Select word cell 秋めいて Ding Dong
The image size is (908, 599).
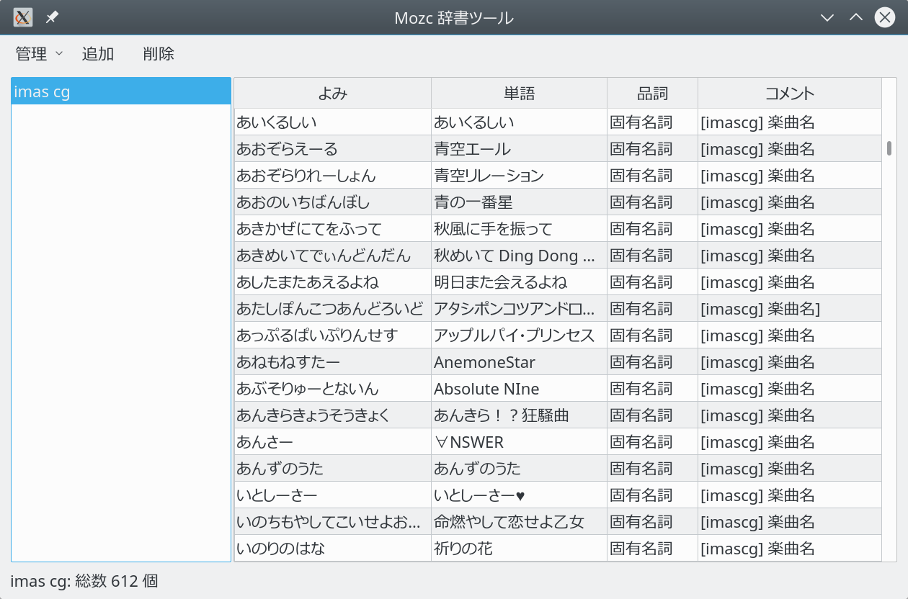point(519,256)
